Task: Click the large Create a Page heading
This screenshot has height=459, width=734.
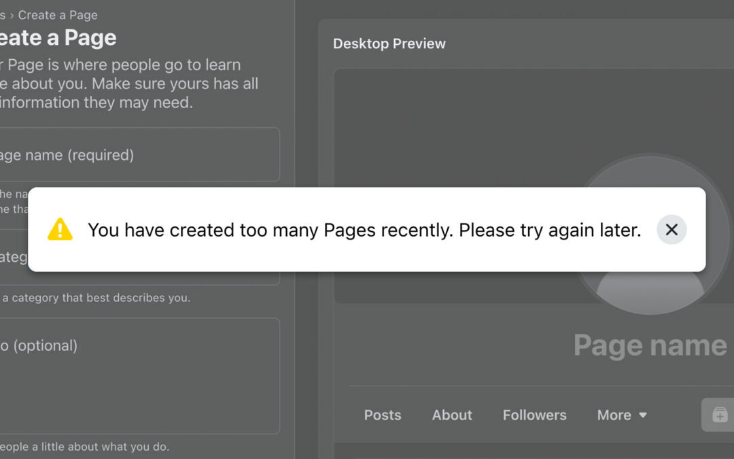Action: click(x=58, y=38)
